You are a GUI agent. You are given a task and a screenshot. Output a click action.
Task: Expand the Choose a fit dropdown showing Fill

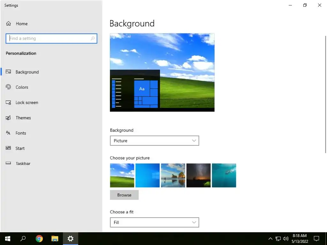point(154,222)
